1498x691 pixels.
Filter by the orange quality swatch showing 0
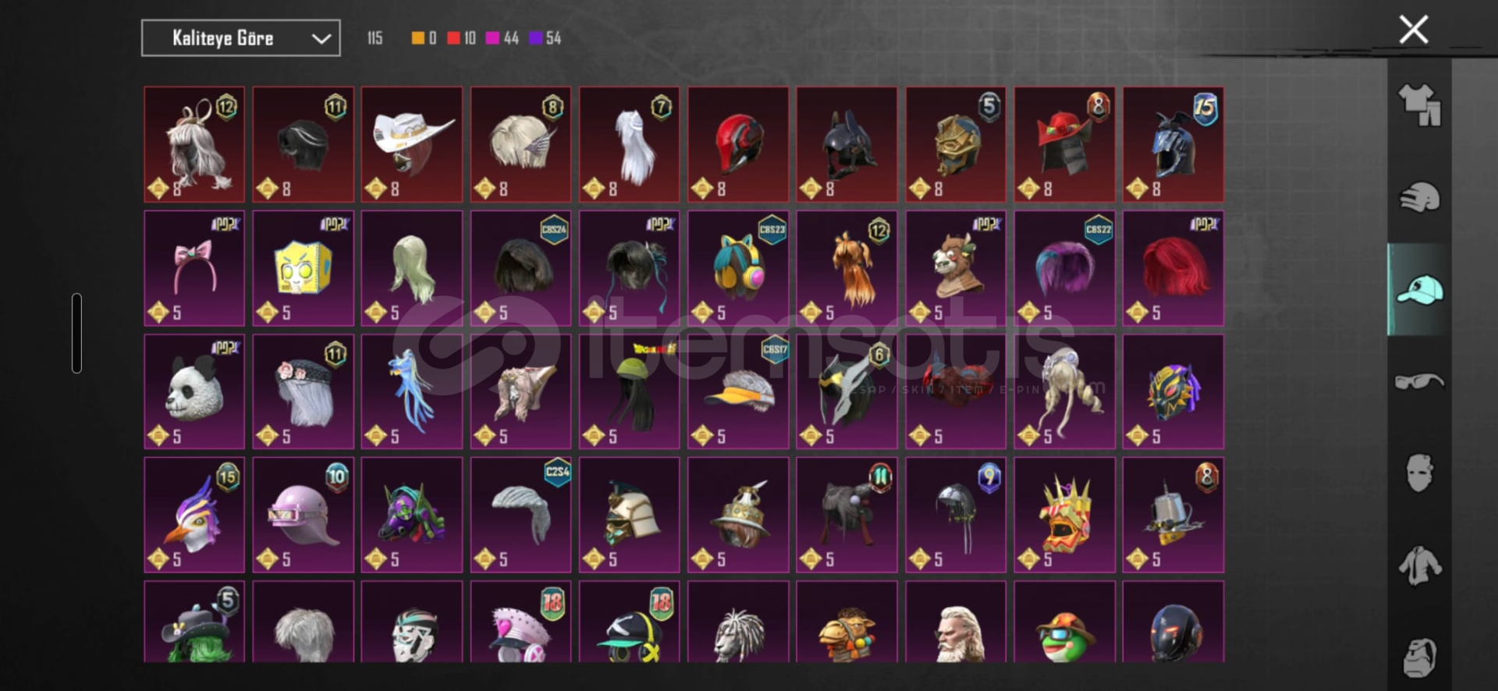pyautogui.click(x=424, y=38)
